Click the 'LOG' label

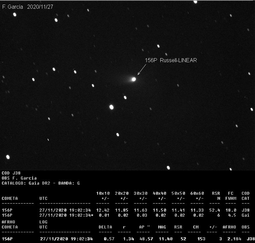[43, 222]
